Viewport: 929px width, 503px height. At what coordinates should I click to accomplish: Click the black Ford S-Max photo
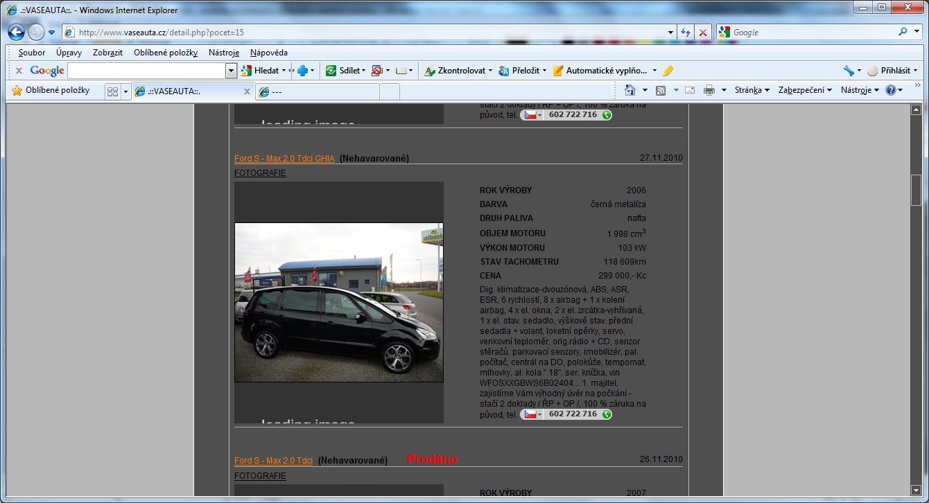coord(338,302)
